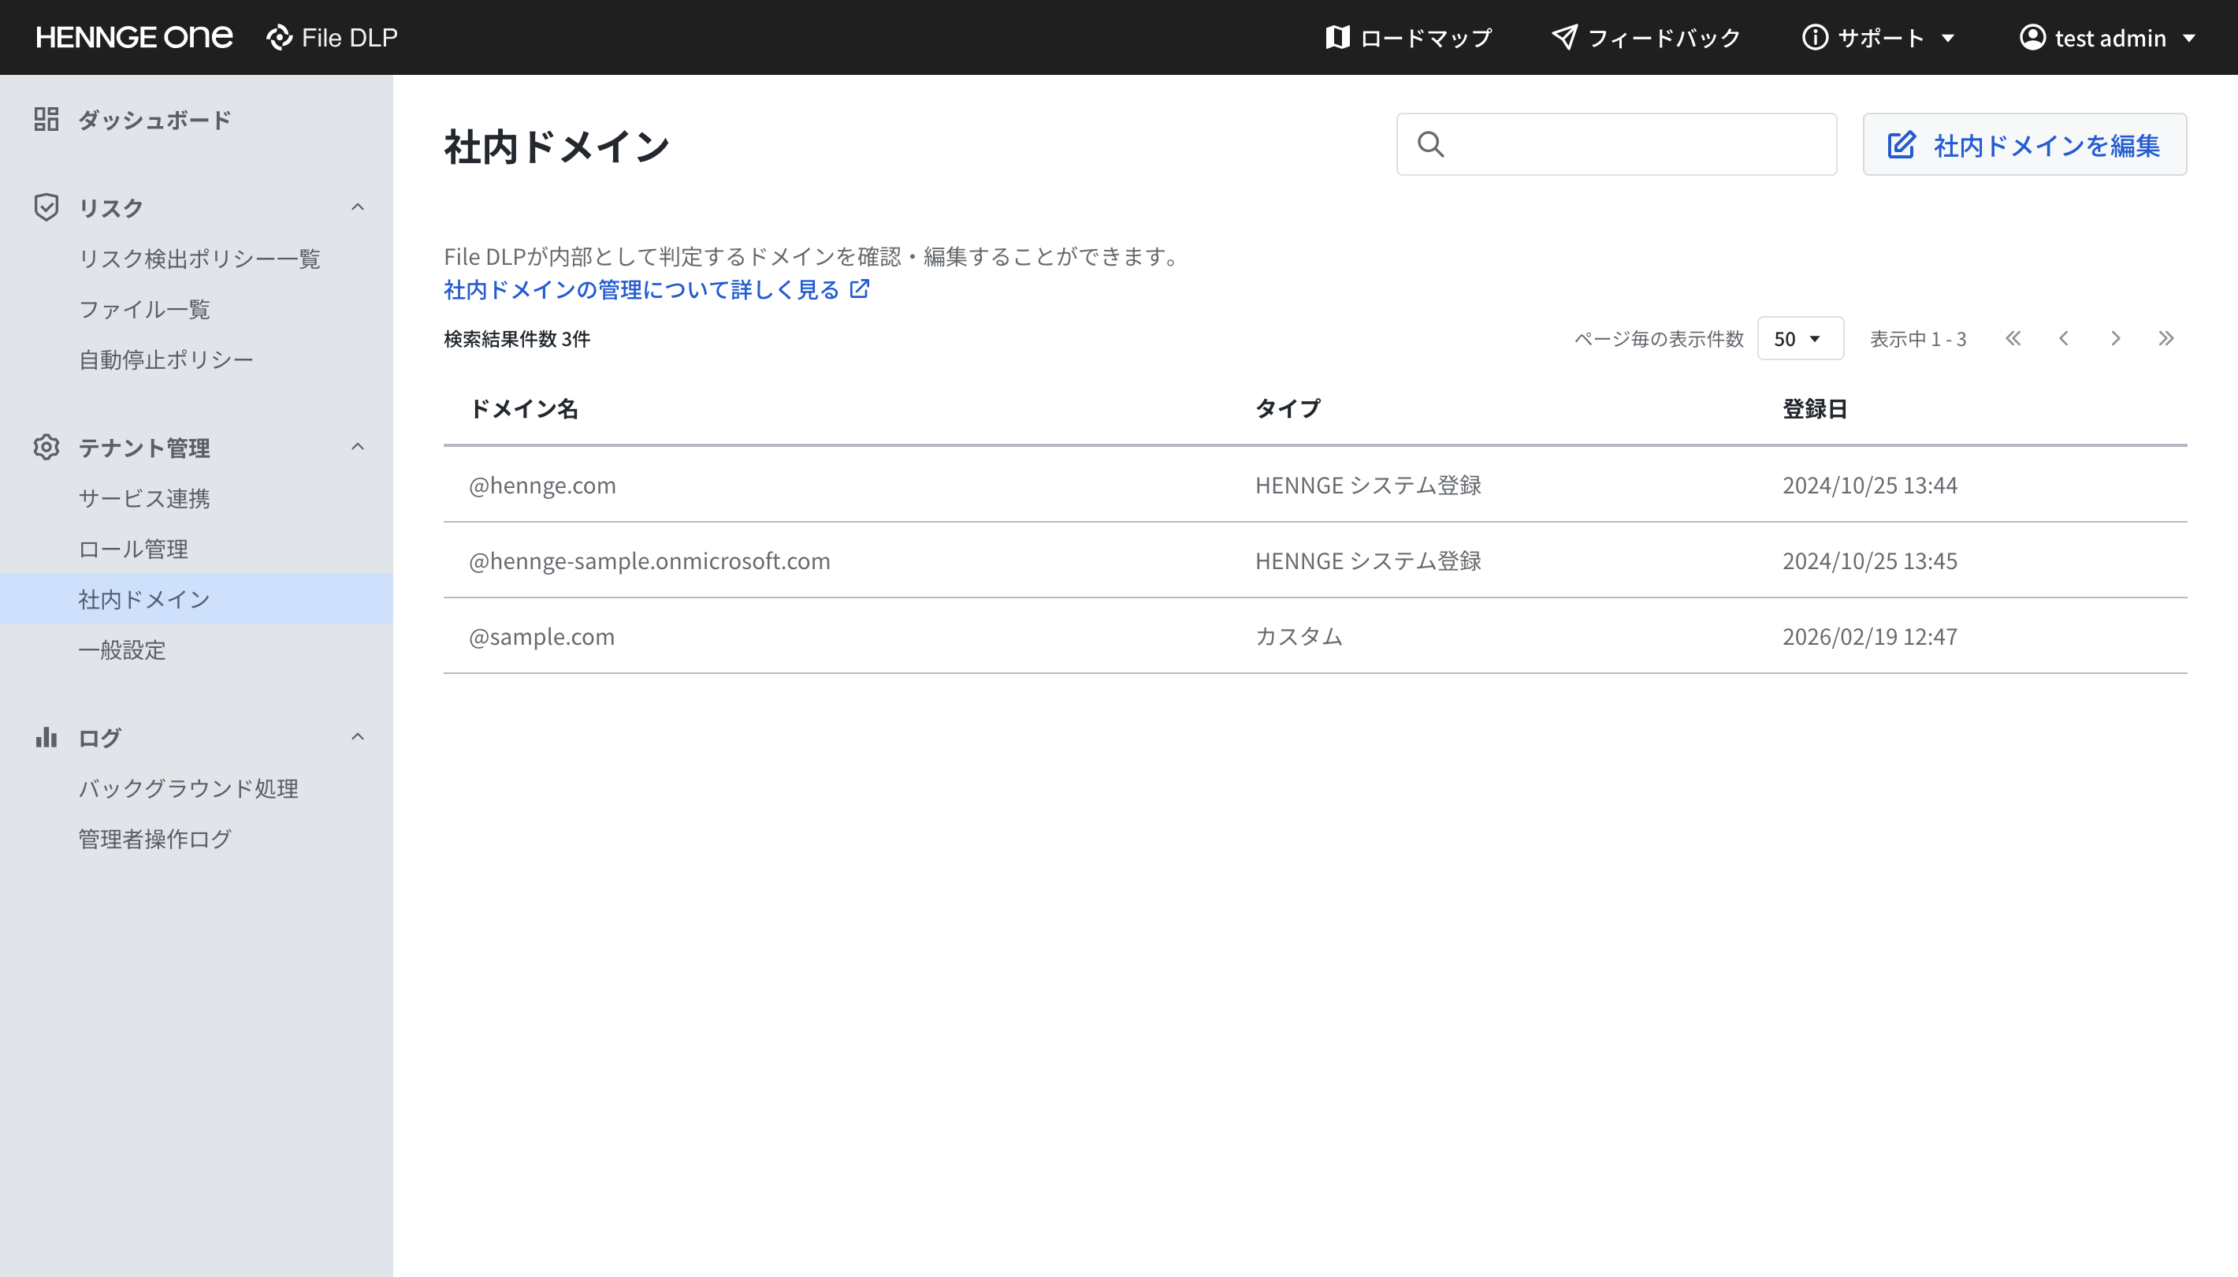2238x1277 pixels.
Task: Click the @hennge.com domain cell
Action: pos(543,485)
